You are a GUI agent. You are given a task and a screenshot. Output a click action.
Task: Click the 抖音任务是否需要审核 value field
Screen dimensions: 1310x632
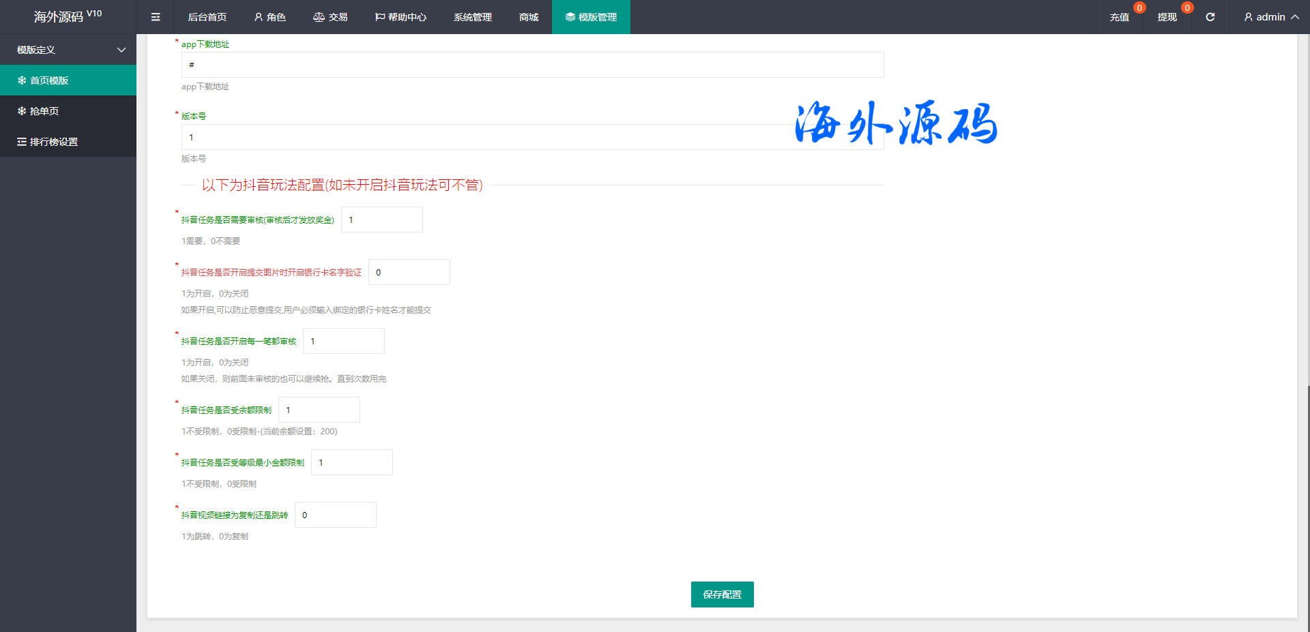[x=381, y=220]
